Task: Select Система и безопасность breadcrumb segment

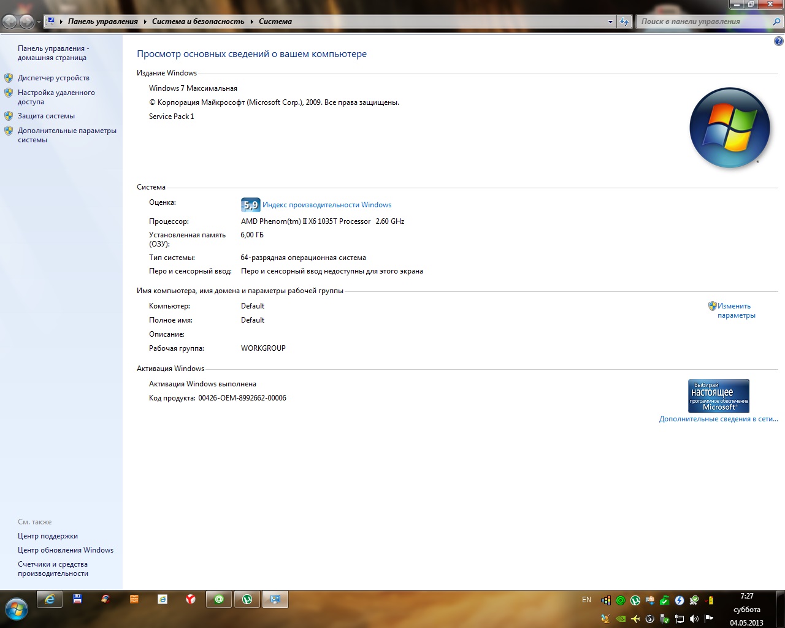Action: click(x=198, y=21)
